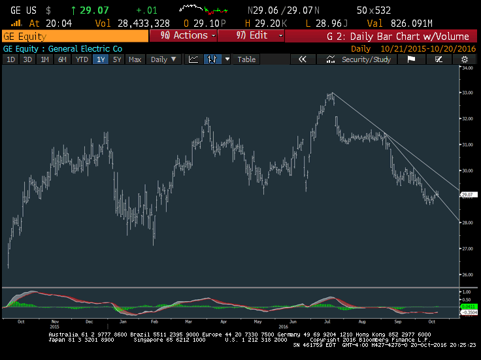Click the +.01 price change value
This screenshot has height=360, width=481.
(146, 10)
